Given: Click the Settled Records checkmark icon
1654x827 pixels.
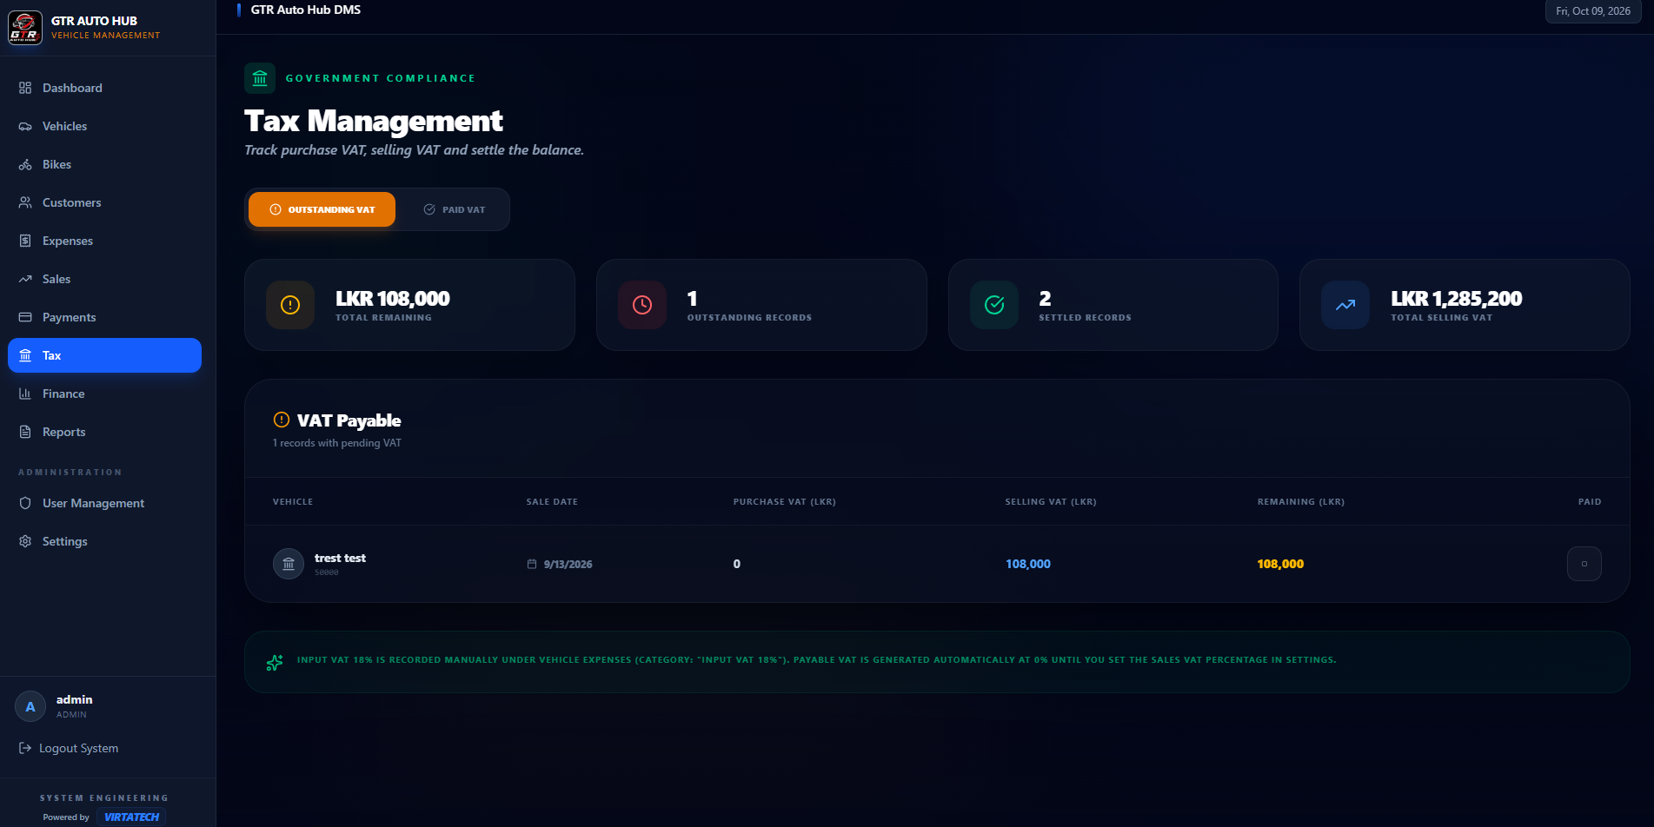Looking at the screenshot, I should click(994, 305).
